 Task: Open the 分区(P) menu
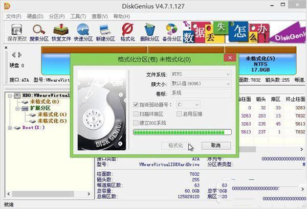57,16
